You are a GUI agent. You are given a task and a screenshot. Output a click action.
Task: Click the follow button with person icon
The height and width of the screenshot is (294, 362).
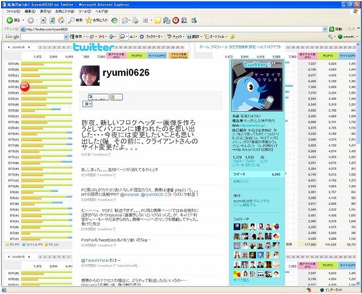[98, 97]
